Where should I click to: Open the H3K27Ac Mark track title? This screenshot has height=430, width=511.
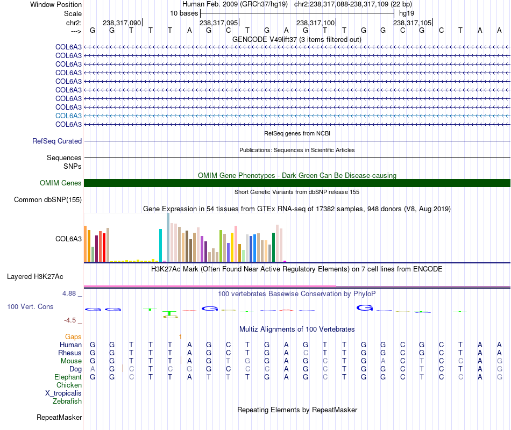pos(297,269)
